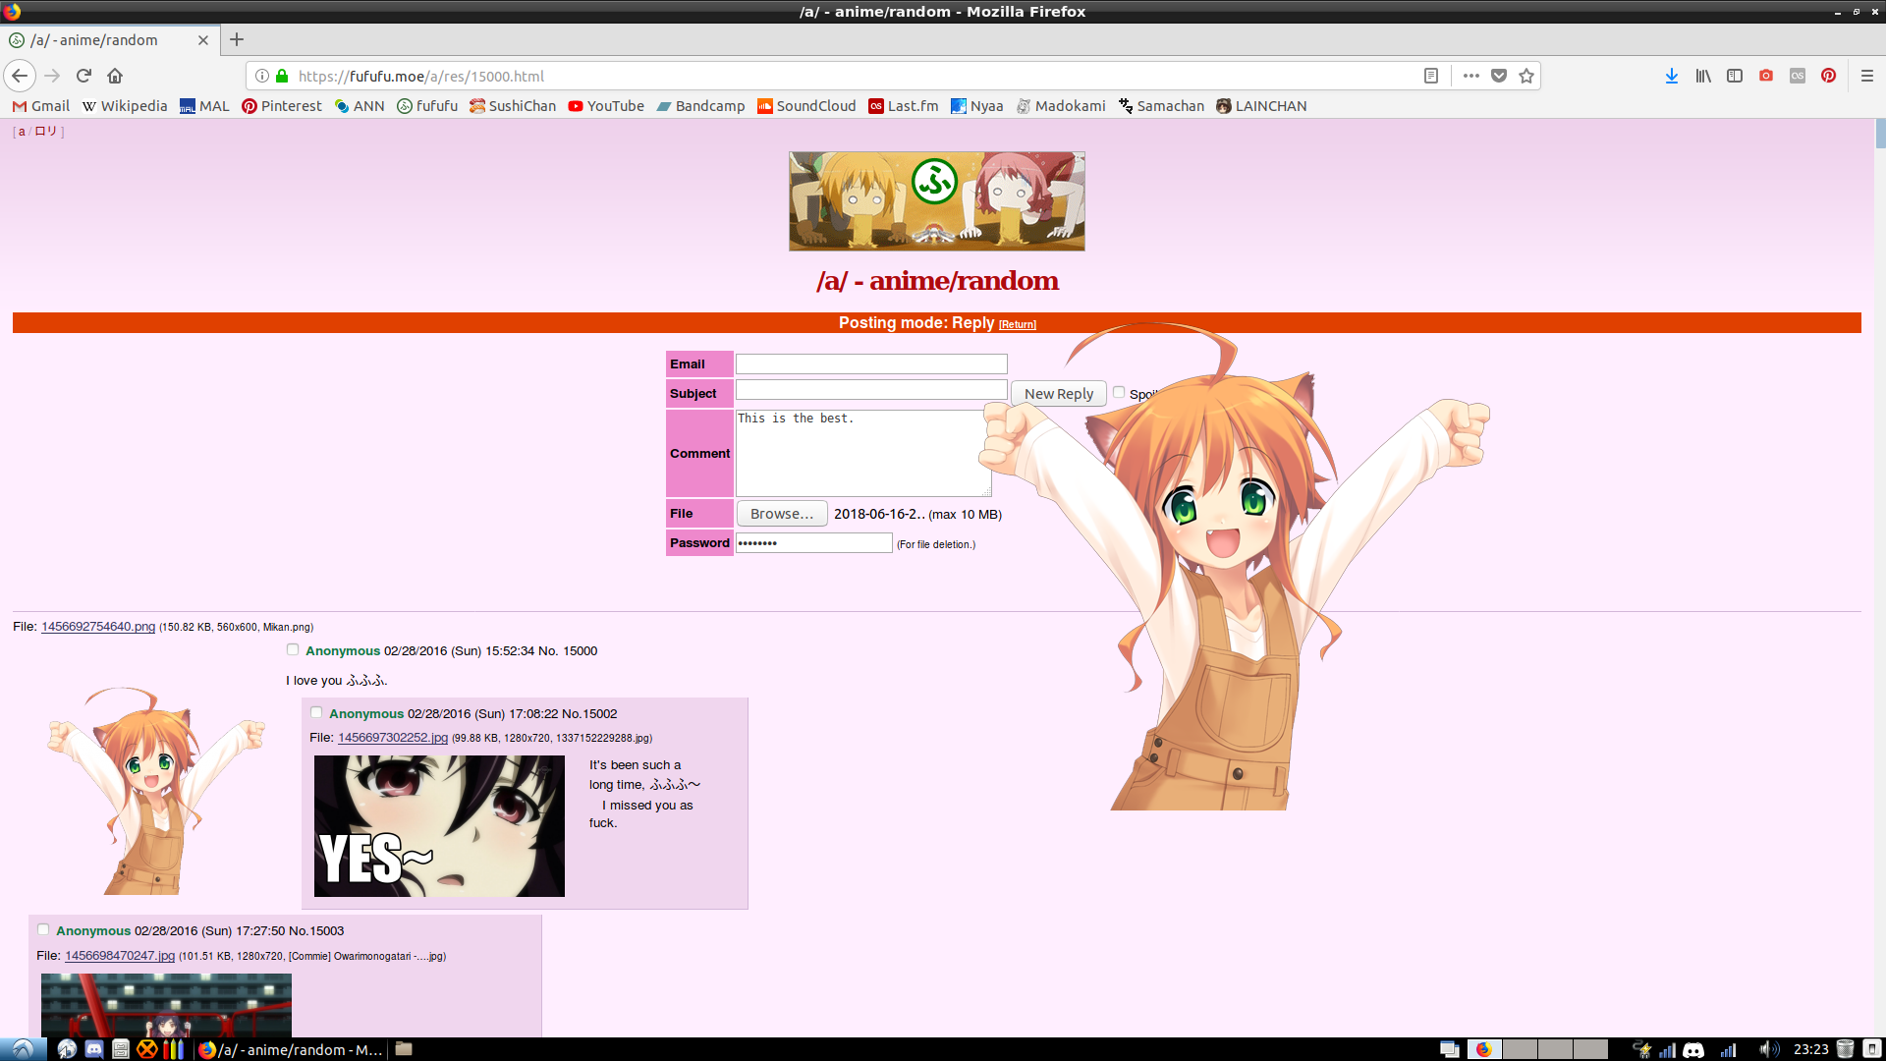Tick checkbox for post No. 15002
Image resolution: width=1886 pixels, height=1061 pixels.
tap(316, 712)
